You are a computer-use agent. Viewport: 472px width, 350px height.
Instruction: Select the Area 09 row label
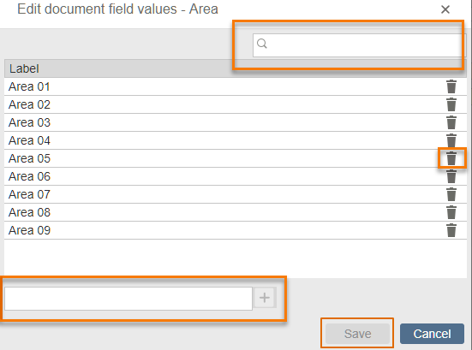coord(29,230)
